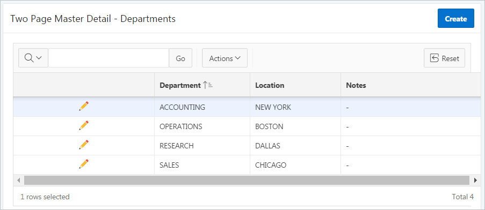The image size is (485, 210).
Task: Open edit pencil for RESEARCH department
Action: [84, 145]
